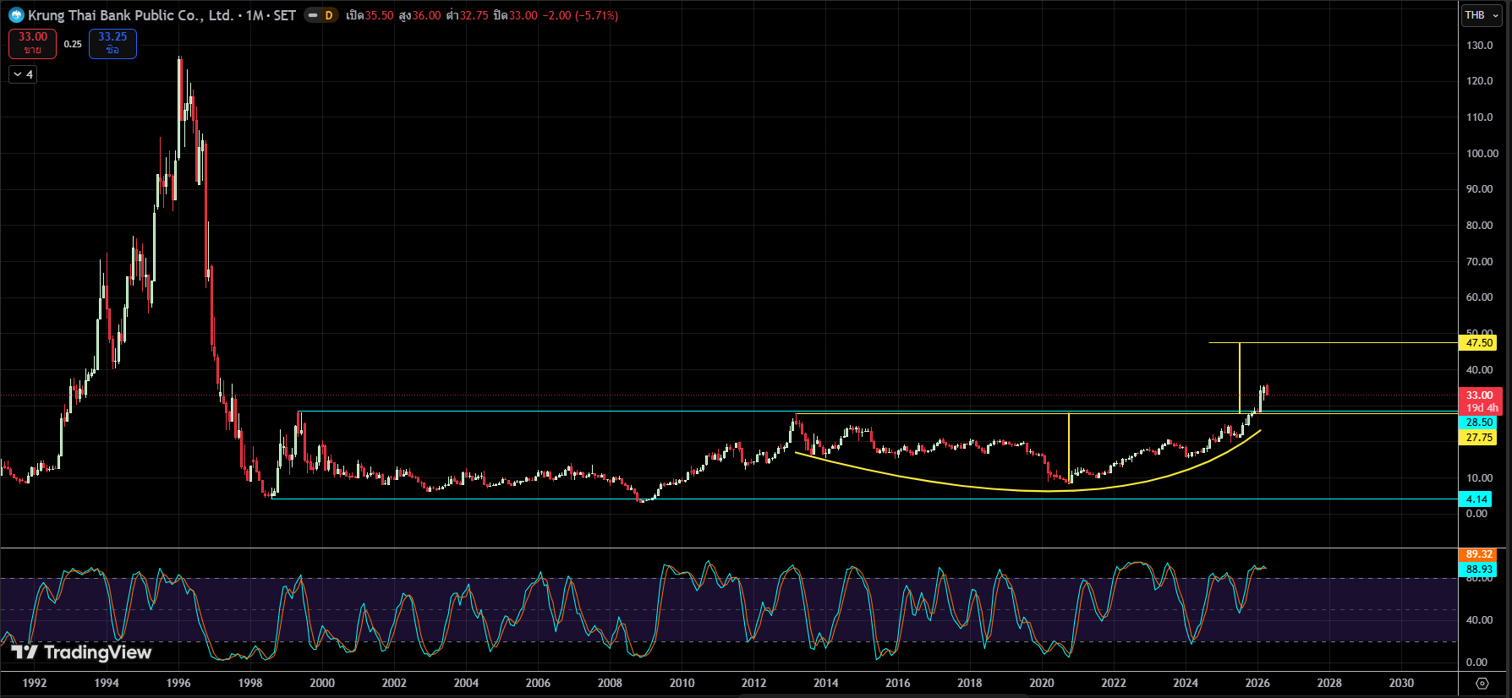Expand the collapsed indicators legend showing 4

[23, 74]
